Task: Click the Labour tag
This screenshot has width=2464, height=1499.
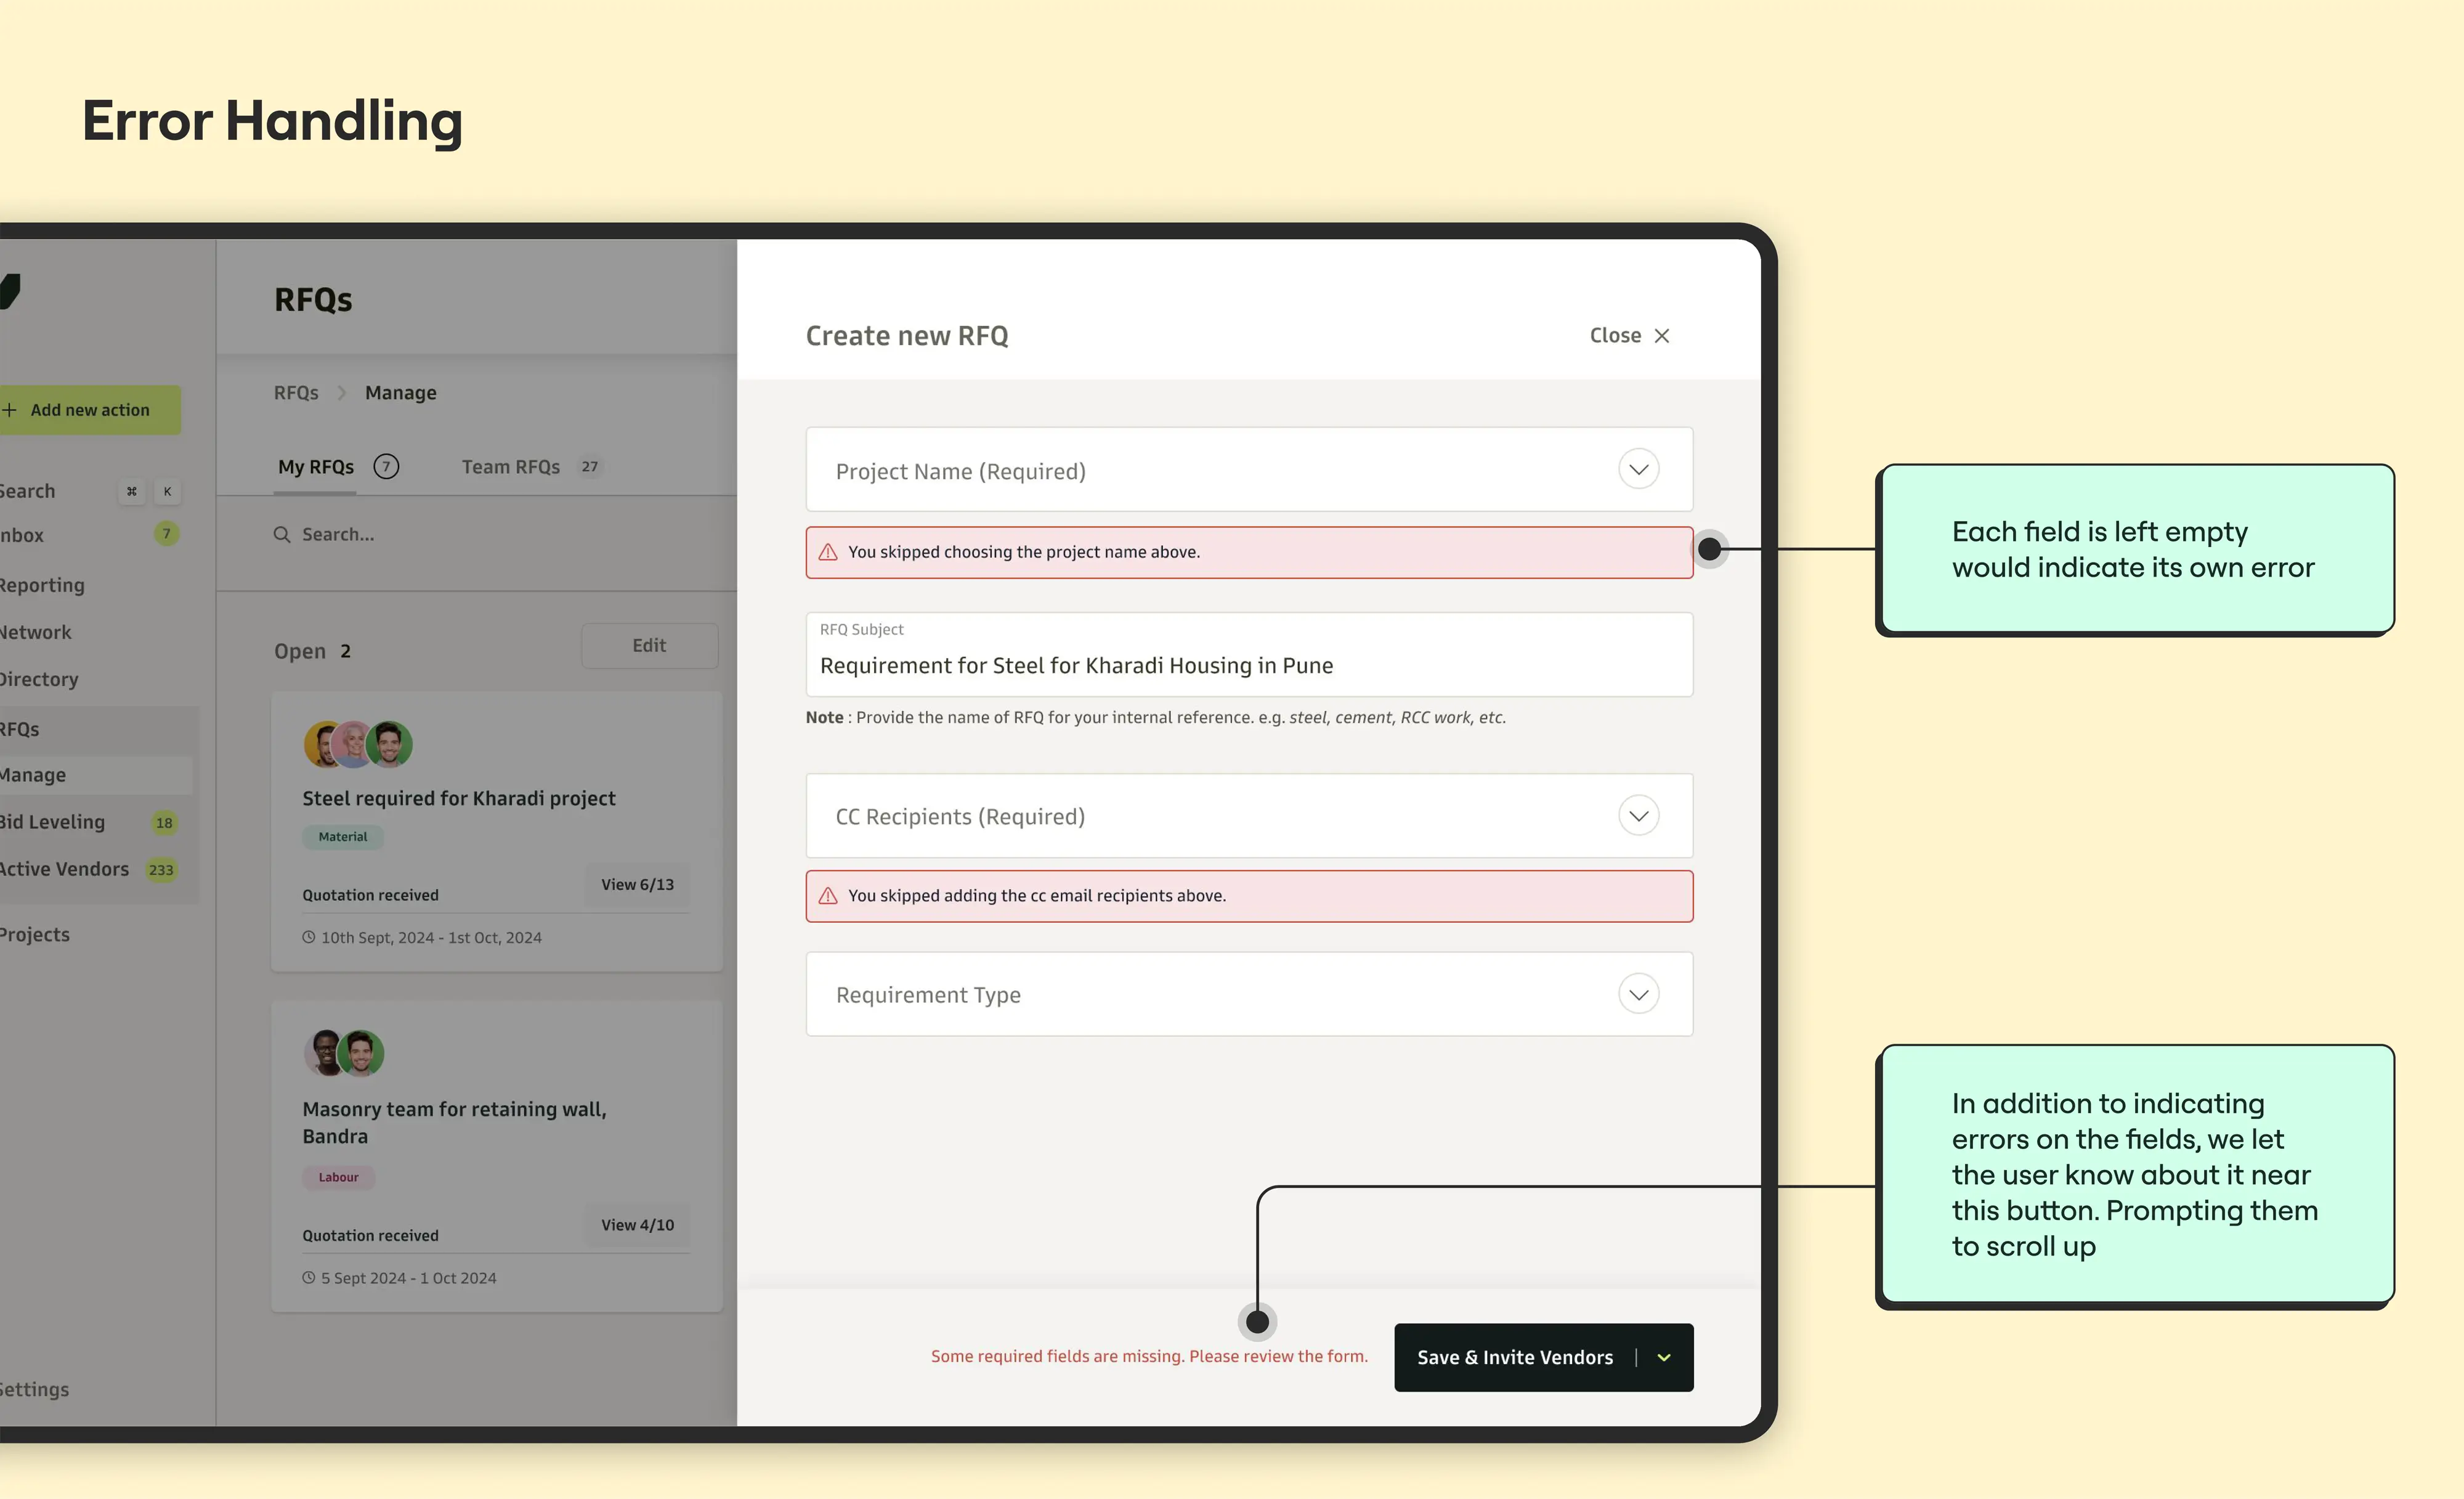Action: click(x=338, y=1177)
